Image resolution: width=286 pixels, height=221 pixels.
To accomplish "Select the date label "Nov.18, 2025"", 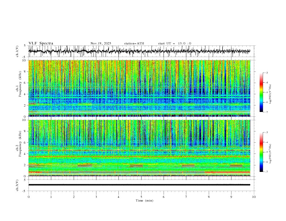I will click(x=101, y=43).
